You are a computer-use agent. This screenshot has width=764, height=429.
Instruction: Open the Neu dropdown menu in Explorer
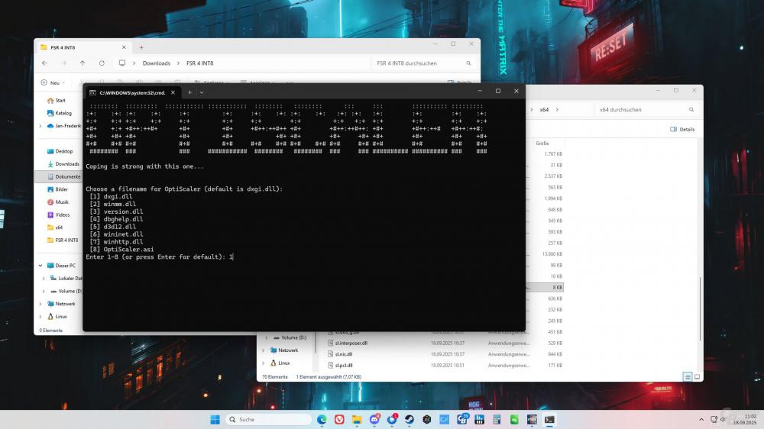click(x=58, y=82)
